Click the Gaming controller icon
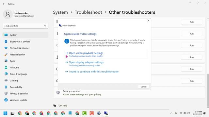 6,80
